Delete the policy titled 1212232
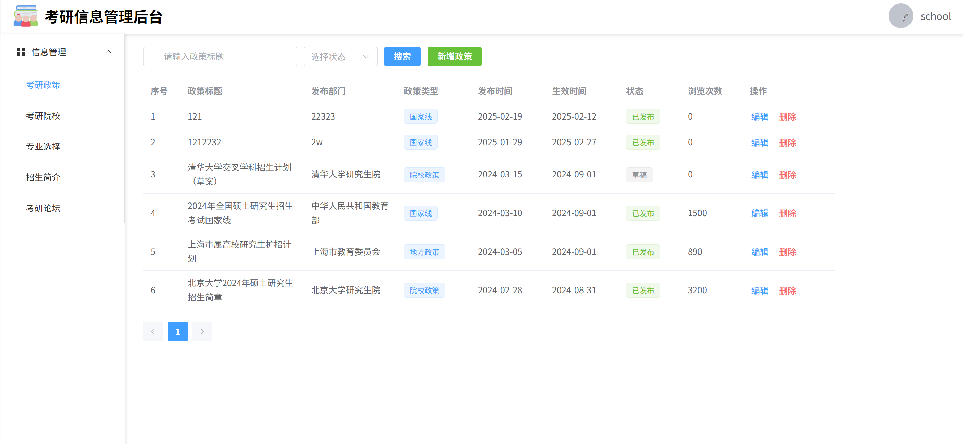Image resolution: width=963 pixels, height=444 pixels. tap(787, 143)
